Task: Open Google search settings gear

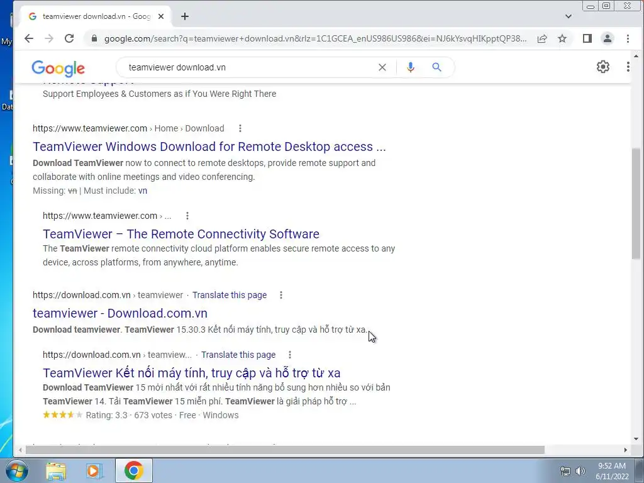Action: point(603,67)
